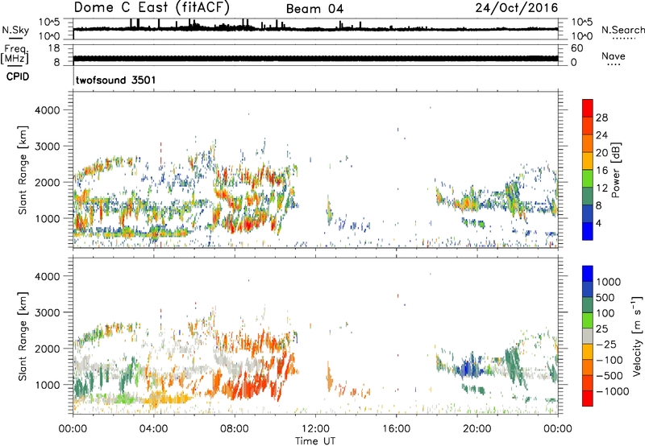Click '2000' tick on the power panel
This screenshot has height=446, width=645.
click(47, 182)
